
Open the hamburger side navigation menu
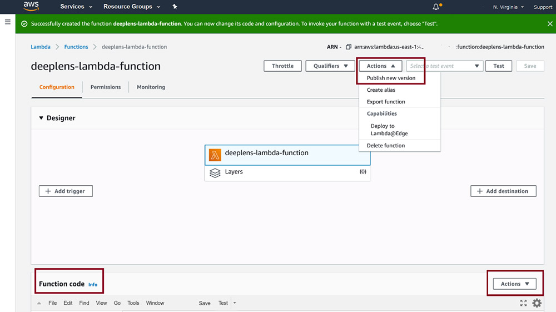(7, 22)
